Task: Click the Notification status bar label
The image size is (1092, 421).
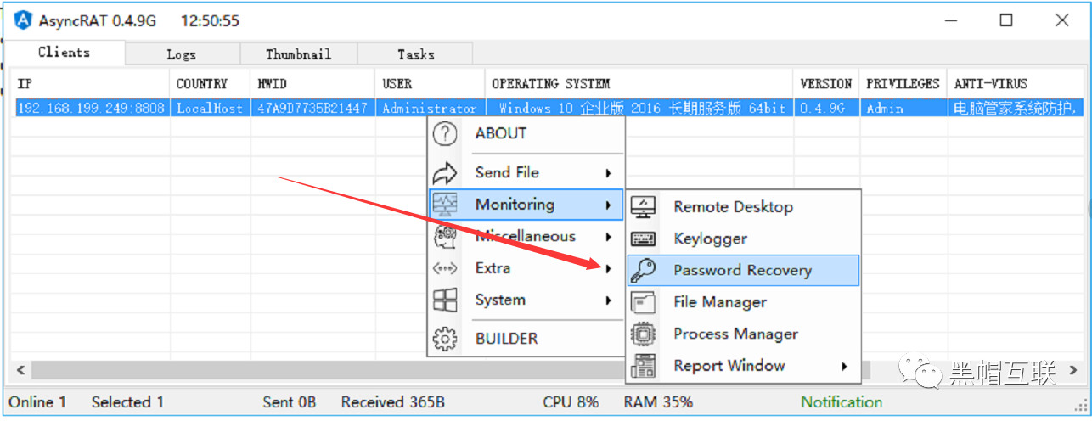Action: click(x=842, y=401)
